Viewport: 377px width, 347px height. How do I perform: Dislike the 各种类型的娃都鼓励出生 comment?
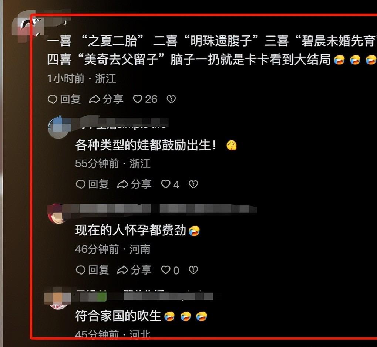pos(193,184)
